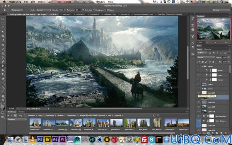Toggle Quick Mask mode icon
Screen dimensions: 232x145
click(x=3, y=113)
